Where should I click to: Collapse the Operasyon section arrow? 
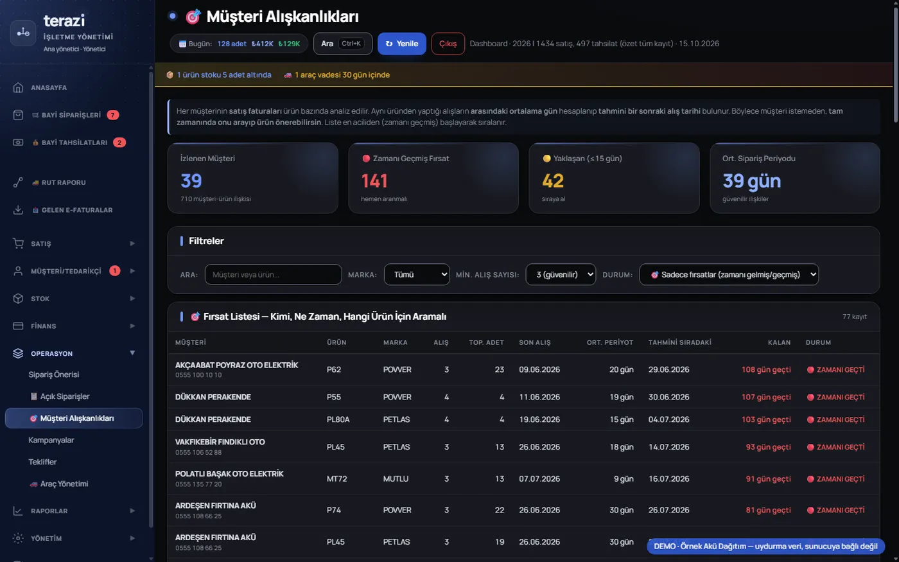(x=132, y=353)
